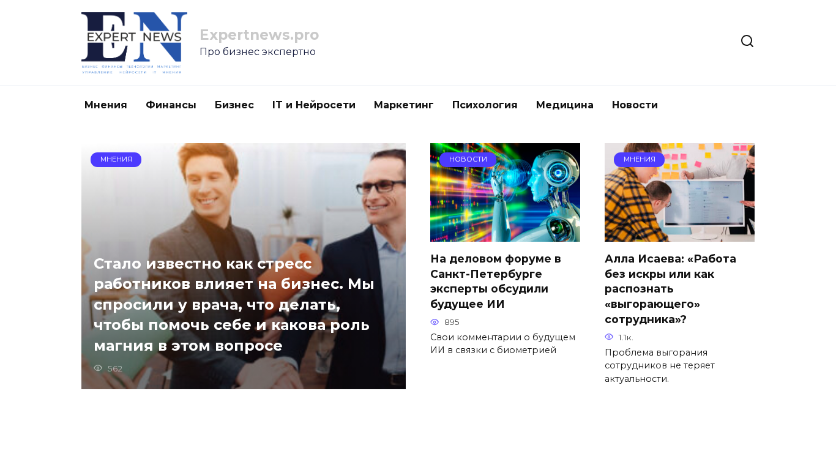The height and width of the screenshot is (470, 836).
Task: Click the МНЕНИЯ badge on the featured article
Action: coord(116,159)
